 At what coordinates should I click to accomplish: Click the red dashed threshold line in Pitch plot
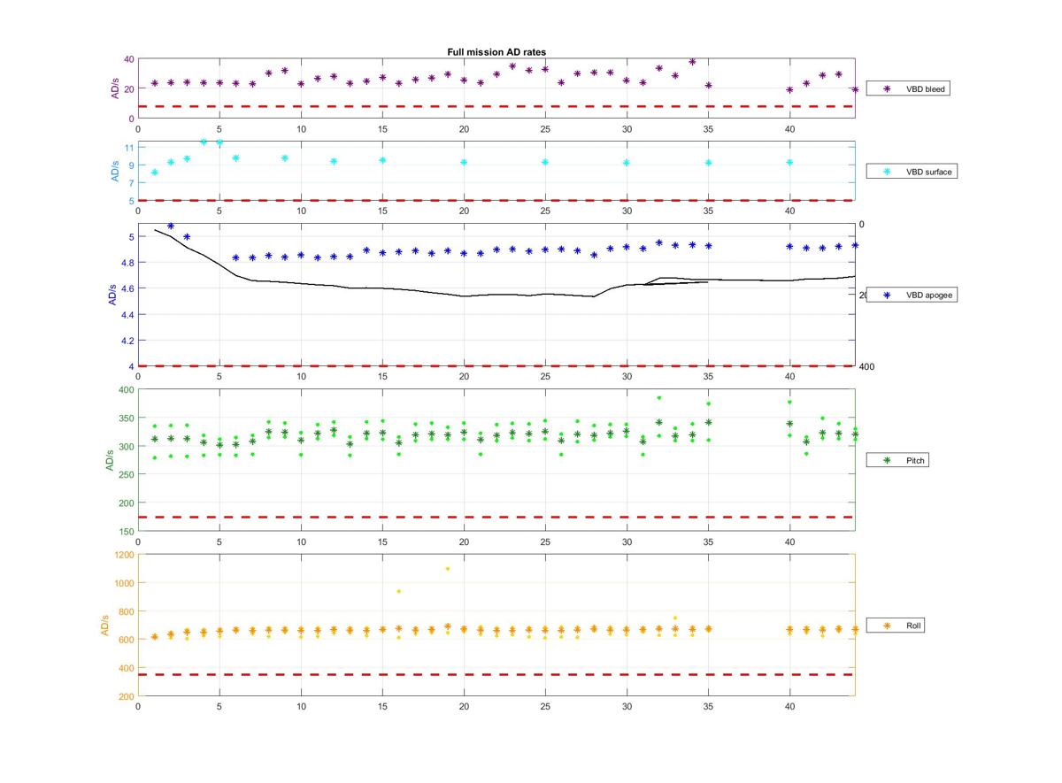(x=496, y=517)
